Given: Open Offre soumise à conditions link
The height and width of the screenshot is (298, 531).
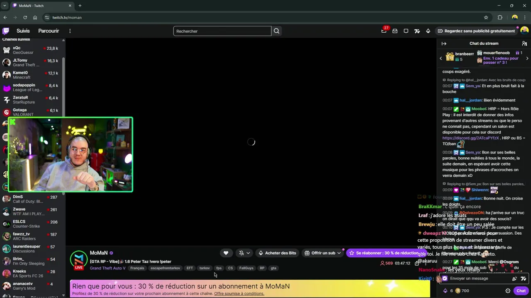Looking at the screenshot, I should 239,293.
